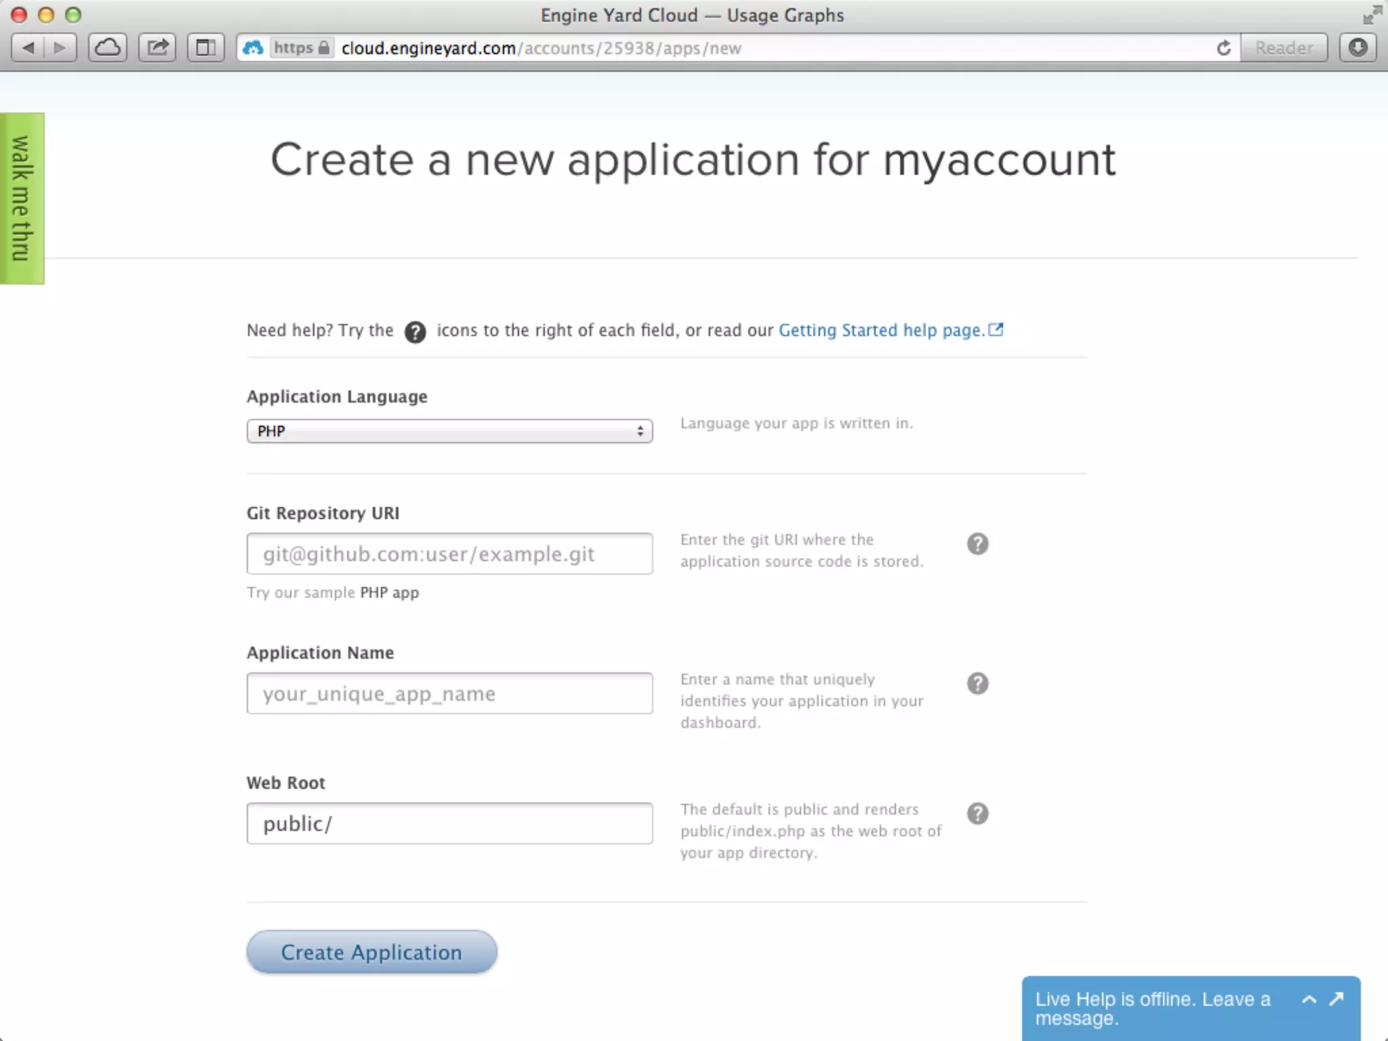1388x1041 pixels.
Task: Click the Reader button in address bar
Action: coord(1284,48)
